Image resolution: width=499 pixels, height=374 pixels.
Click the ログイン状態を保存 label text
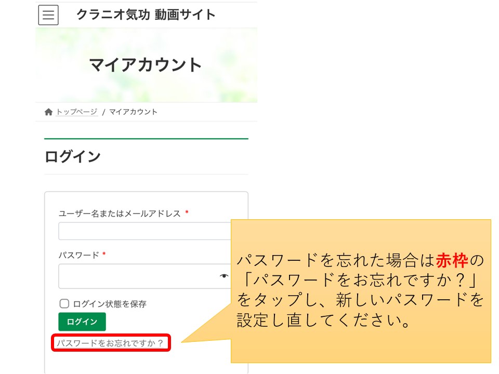(x=110, y=304)
